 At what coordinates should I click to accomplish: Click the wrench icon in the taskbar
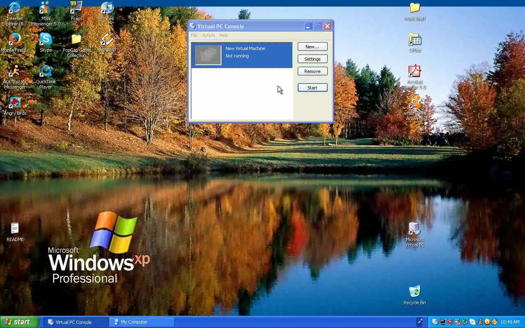420,322
